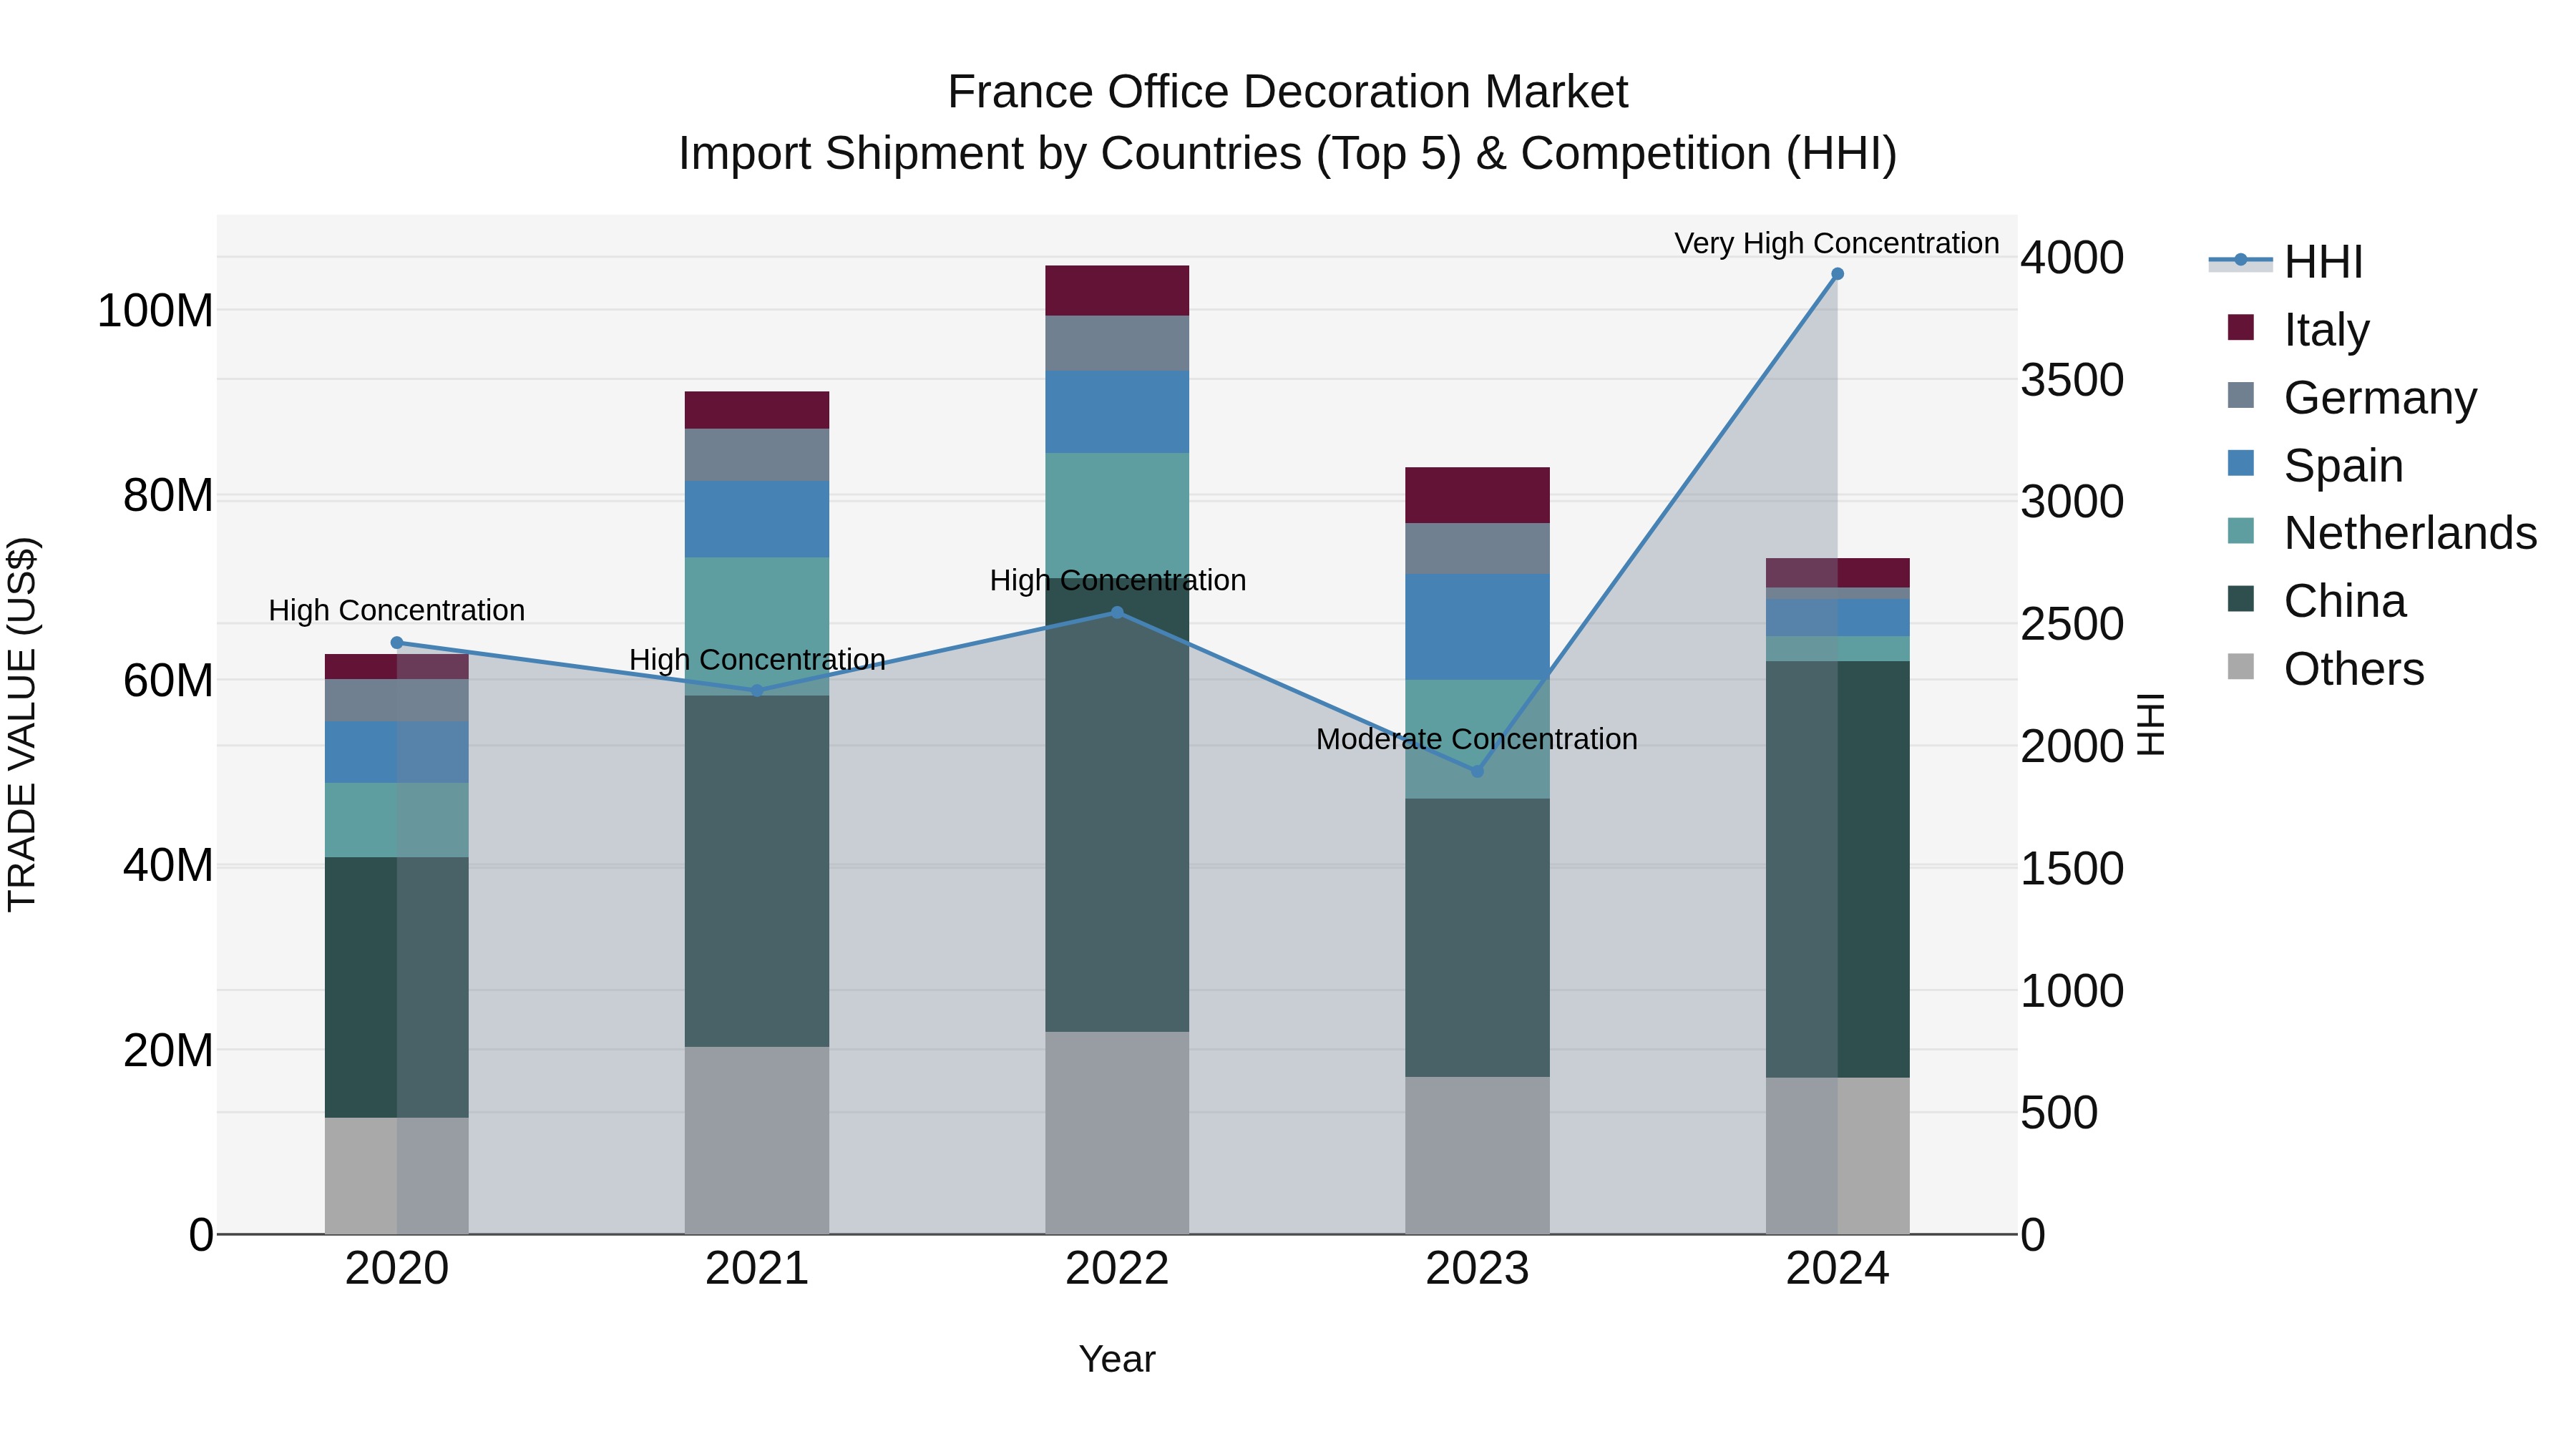Click 'France Office Decoration Market' title
Image resolution: width=2576 pixels, height=1449 pixels.
pos(1288,92)
